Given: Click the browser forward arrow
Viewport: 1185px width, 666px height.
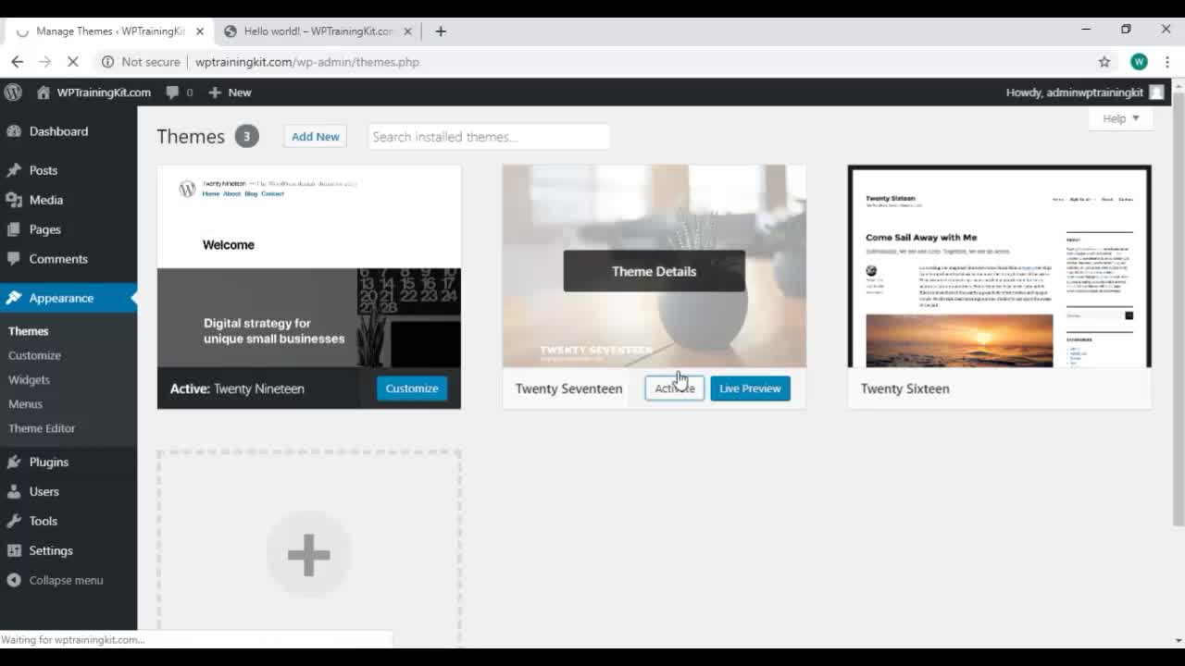Looking at the screenshot, I should coord(45,62).
